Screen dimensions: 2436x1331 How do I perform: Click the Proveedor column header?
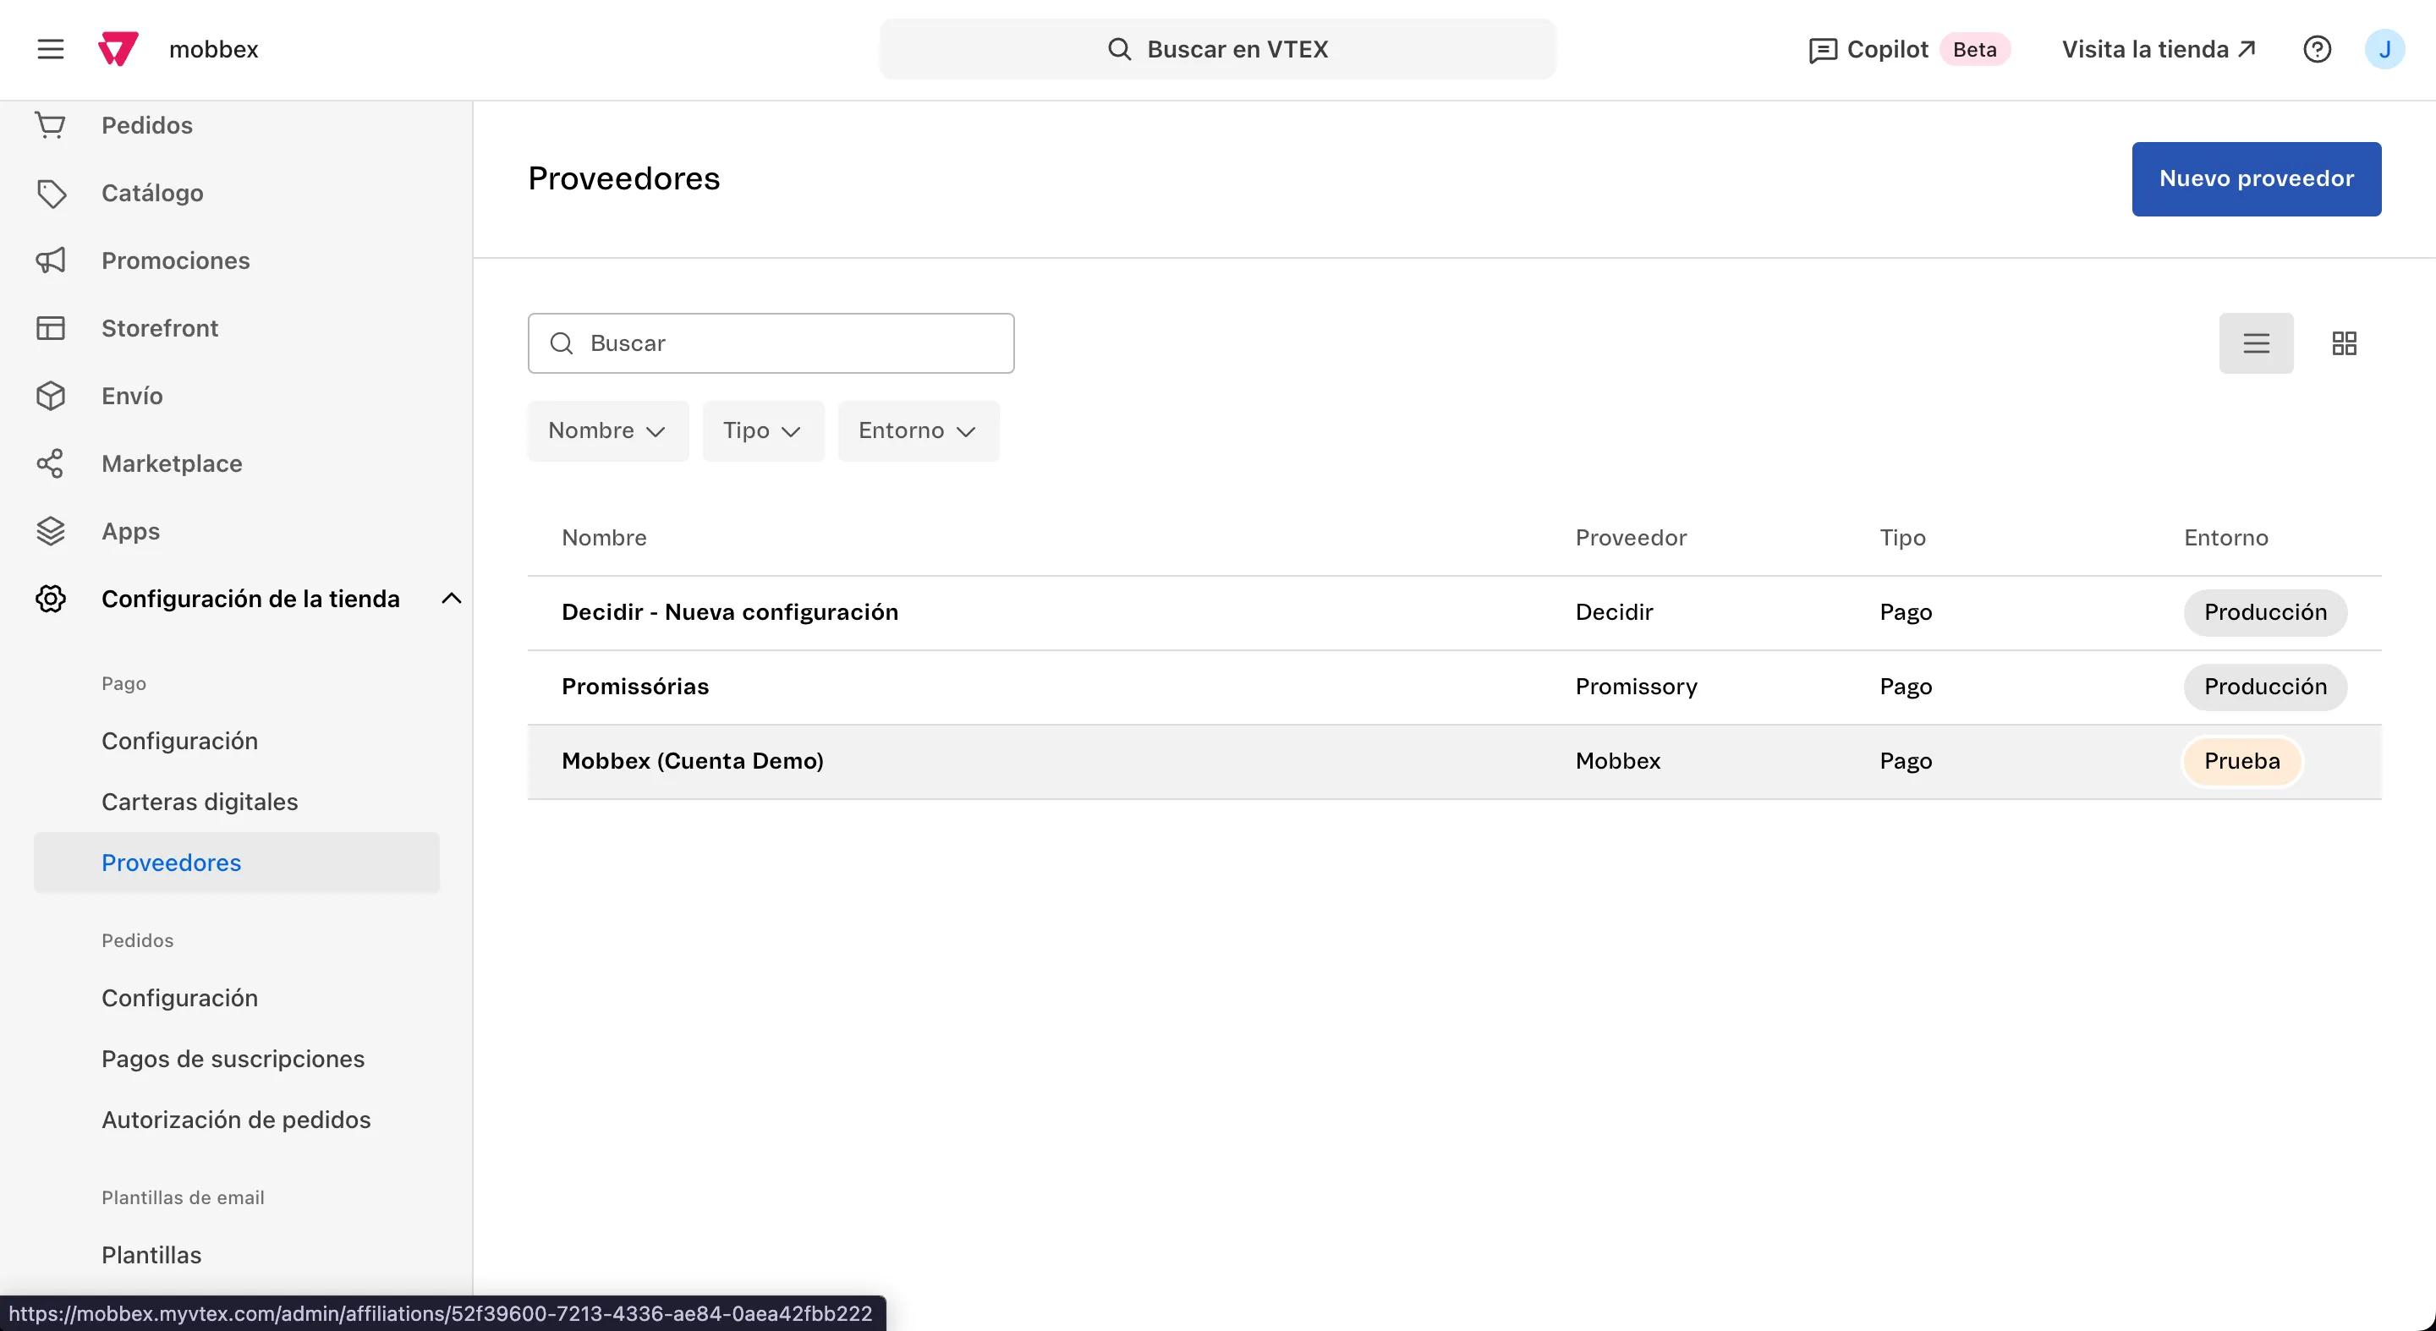click(x=1630, y=538)
